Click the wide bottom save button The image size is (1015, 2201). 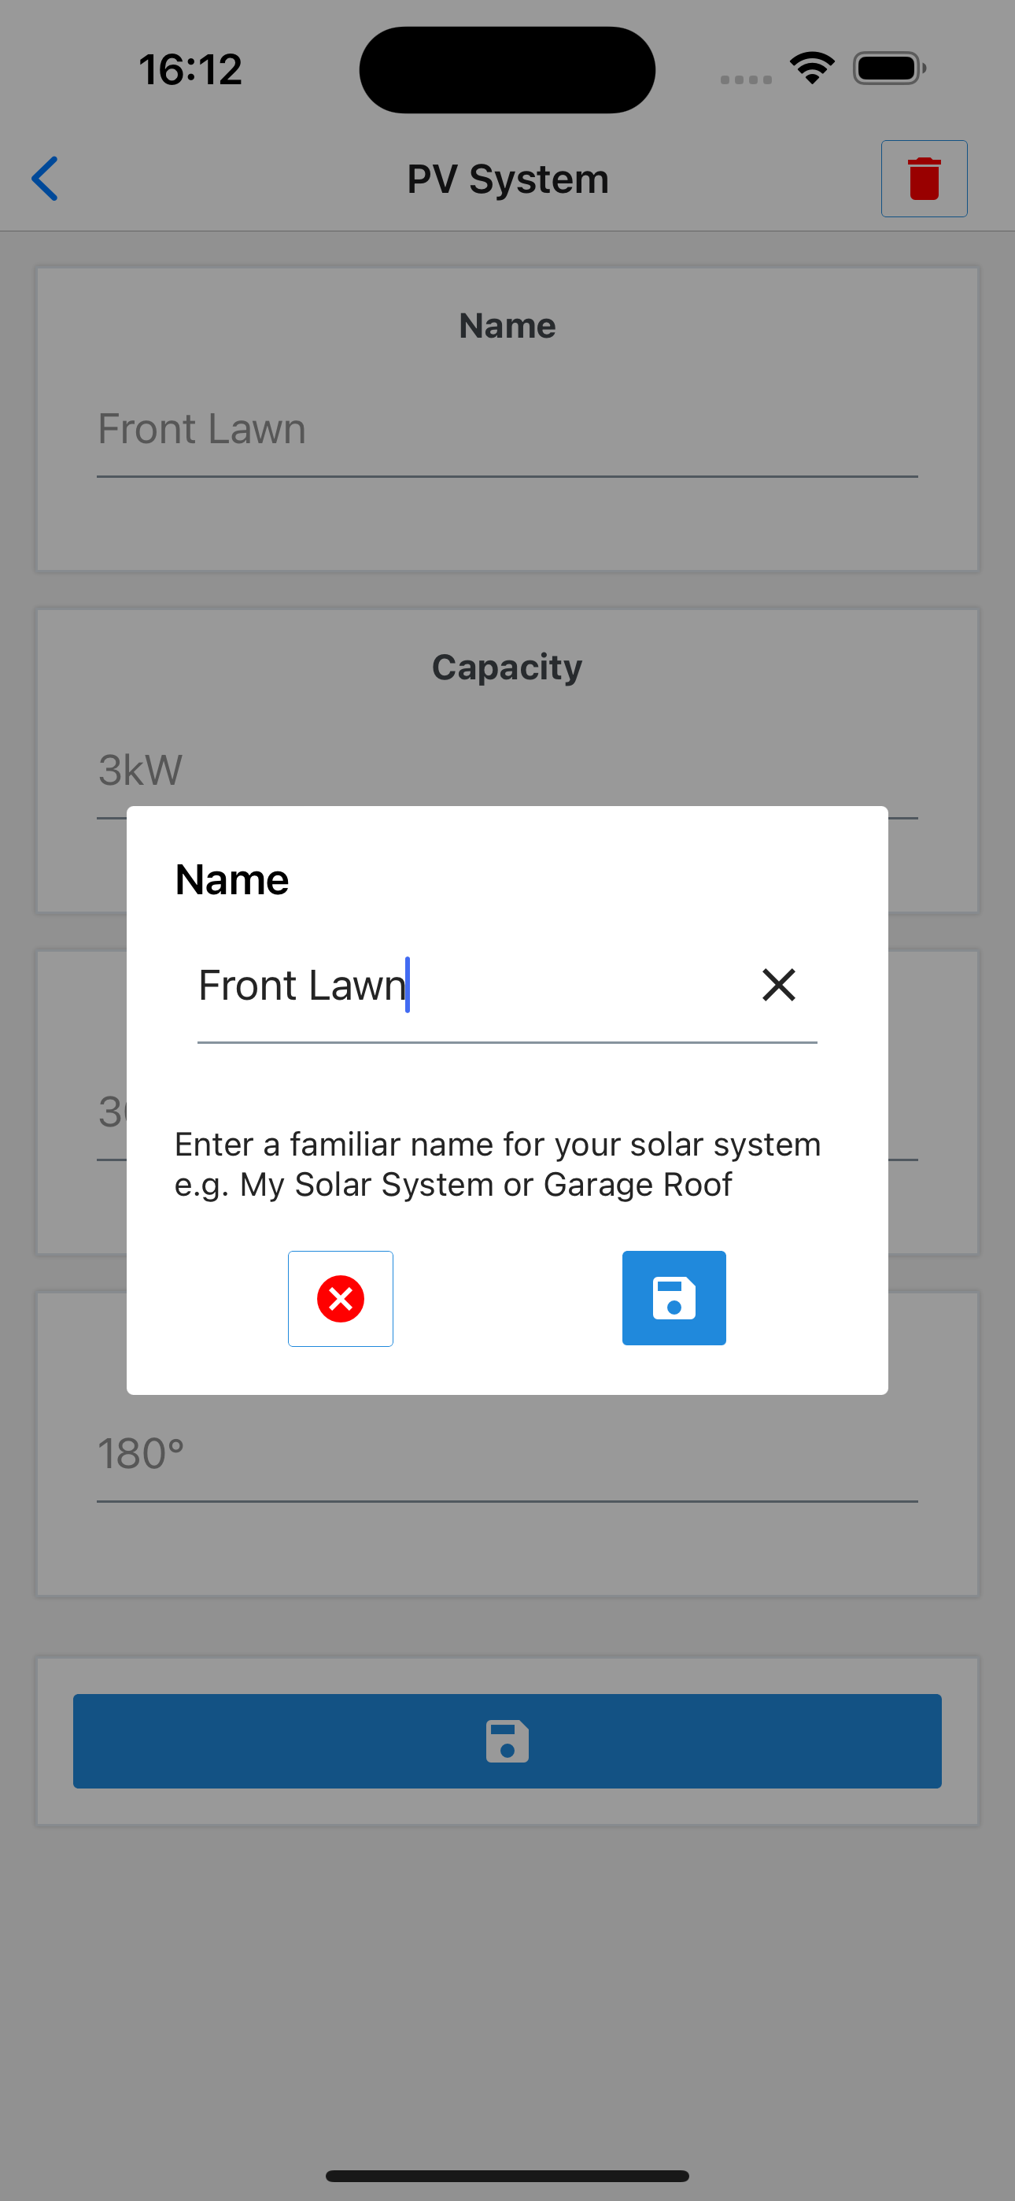click(x=507, y=1740)
